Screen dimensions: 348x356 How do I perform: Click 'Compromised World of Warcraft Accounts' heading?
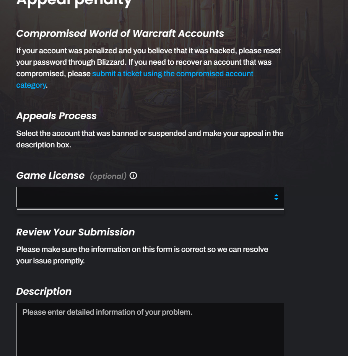coord(120,34)
